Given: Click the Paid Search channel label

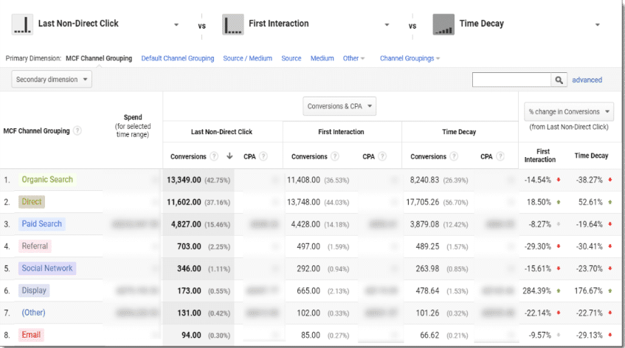Looking at the screenshot, I should tap(42, 224).
